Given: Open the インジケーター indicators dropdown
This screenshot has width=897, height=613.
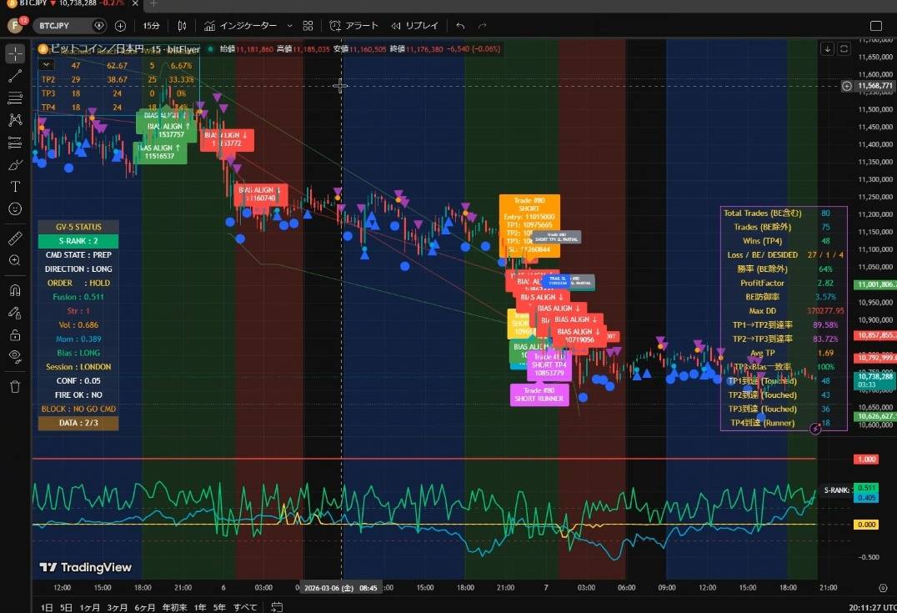Looking at the screenshot, I should pyautogui.click(x=248, y=26).
